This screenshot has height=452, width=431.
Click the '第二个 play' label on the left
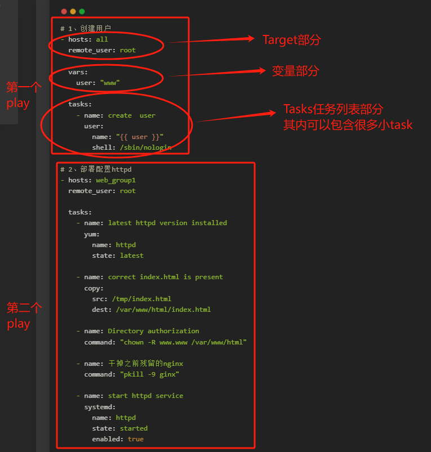tap(23, 315)
